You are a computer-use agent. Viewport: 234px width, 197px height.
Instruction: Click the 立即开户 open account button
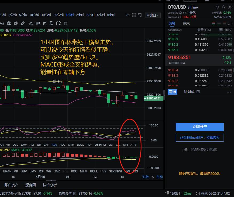tap(200, 127)
